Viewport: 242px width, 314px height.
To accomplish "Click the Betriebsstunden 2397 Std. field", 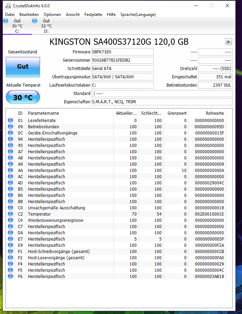I will (215, 85).
